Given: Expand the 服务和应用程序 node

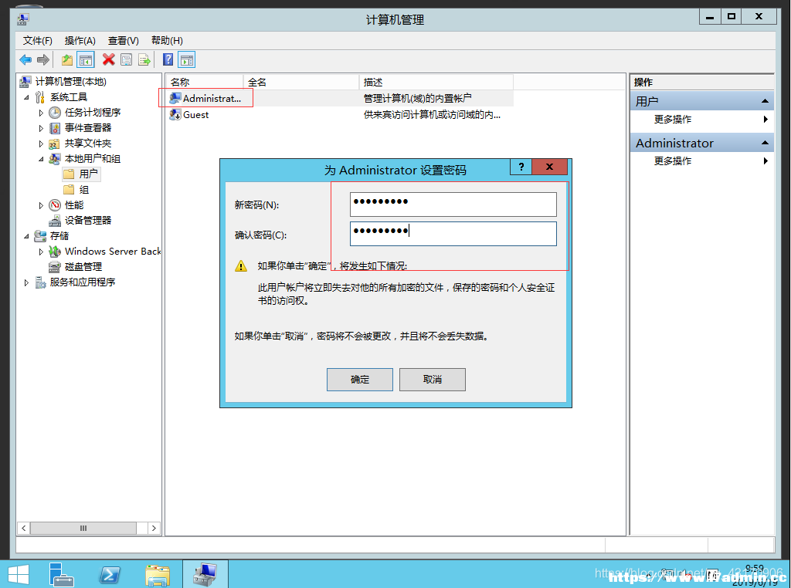Looking at the screenshot, I should click(x=26, y=282).
